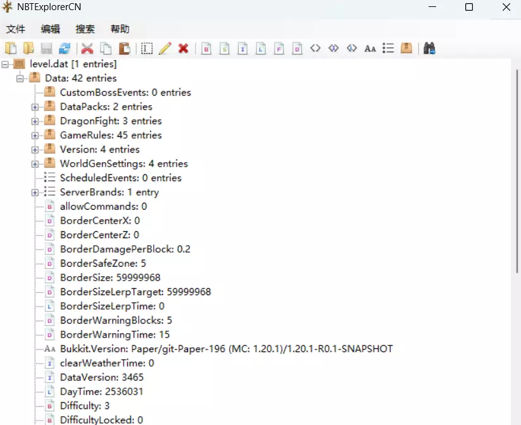Open the 搜索 menu
This screenshot has height=425, width=521.
85,29
